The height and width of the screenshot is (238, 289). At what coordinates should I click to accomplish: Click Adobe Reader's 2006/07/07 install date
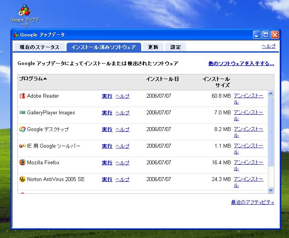click(x=159, y=96)
